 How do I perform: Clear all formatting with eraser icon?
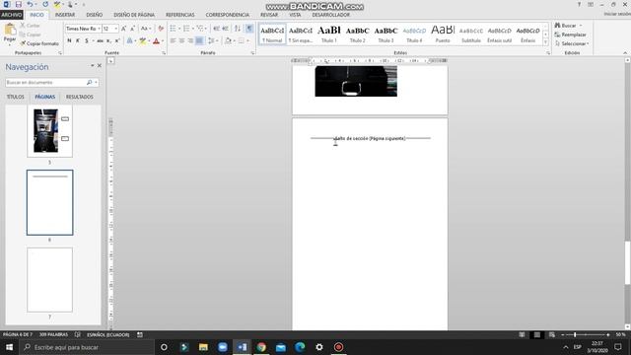click(161, 29)
